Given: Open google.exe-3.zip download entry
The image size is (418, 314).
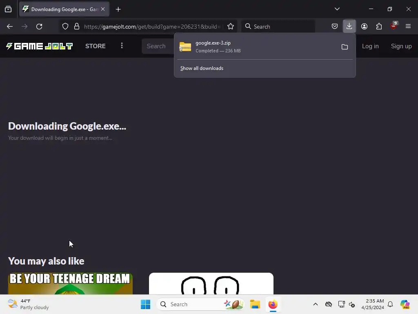Looking at the screenshot, I should (256, 47).
